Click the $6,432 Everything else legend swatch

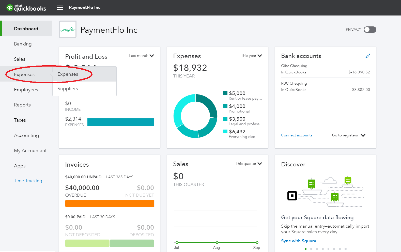(225, 131)
